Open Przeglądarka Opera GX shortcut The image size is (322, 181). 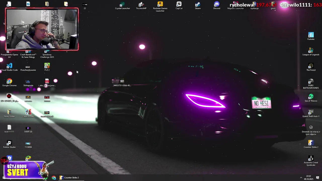tap(9, 54)
